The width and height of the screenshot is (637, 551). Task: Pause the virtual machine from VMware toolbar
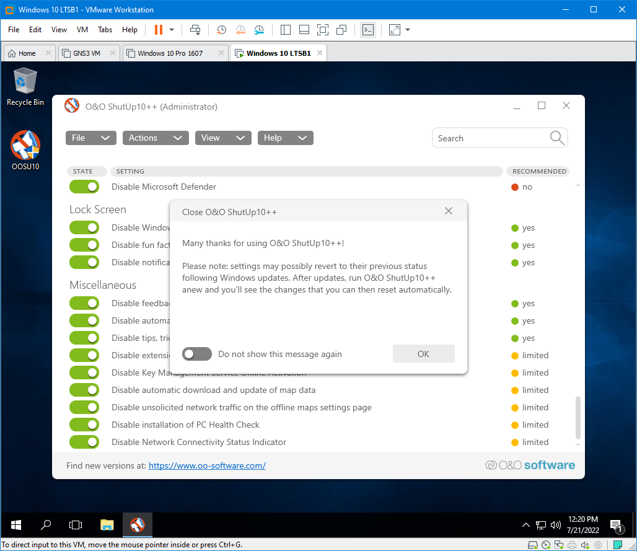click(159, 30)
